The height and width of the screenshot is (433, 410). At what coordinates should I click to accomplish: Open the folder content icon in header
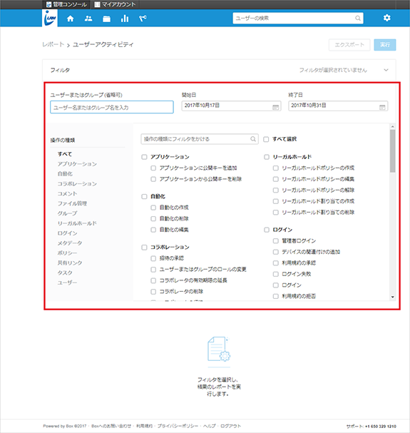106,19
